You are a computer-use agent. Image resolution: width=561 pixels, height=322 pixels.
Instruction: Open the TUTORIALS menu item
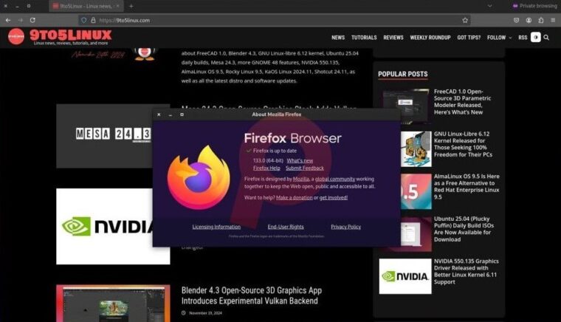point(364,37)
